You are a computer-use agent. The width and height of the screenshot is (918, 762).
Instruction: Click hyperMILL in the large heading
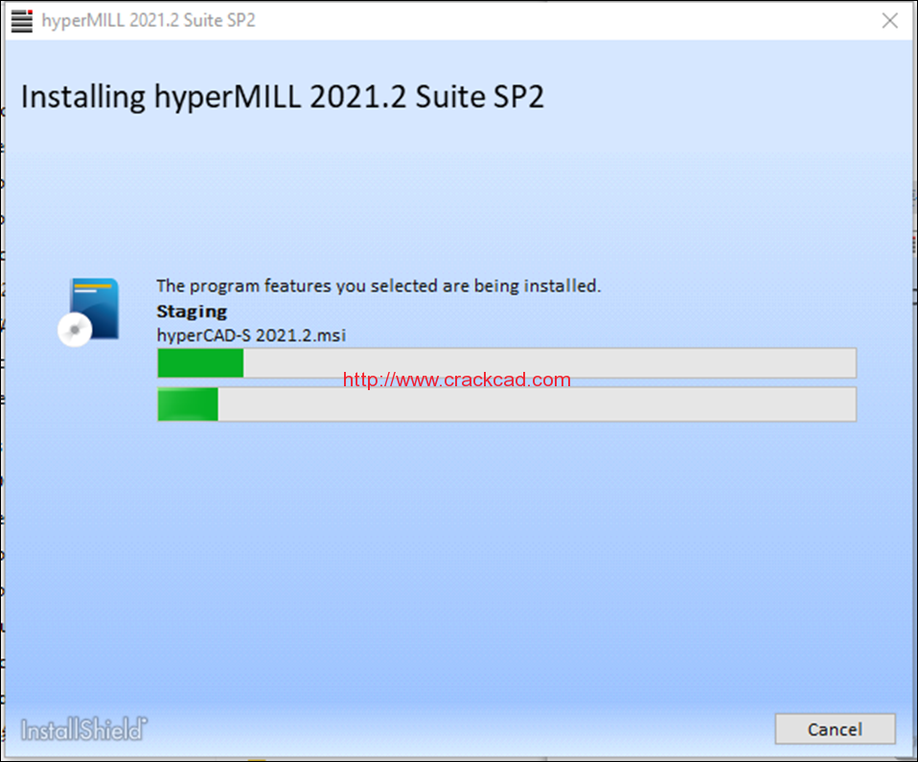pyautogui.click(x=228, y=97)
